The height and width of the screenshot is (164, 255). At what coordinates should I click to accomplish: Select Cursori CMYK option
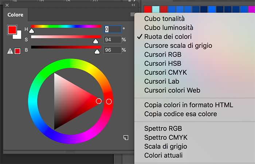tap(166, 73)
